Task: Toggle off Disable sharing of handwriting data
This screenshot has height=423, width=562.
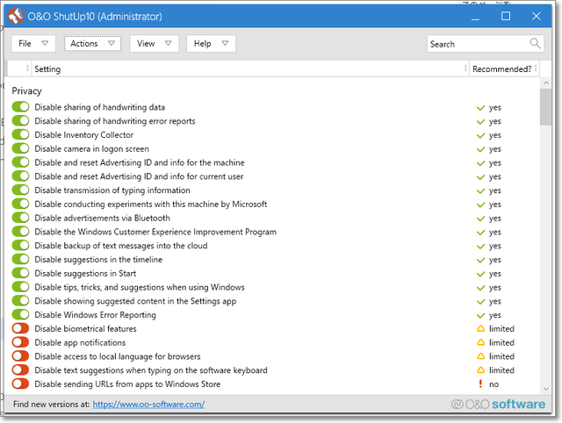Action: click(20, 107)
